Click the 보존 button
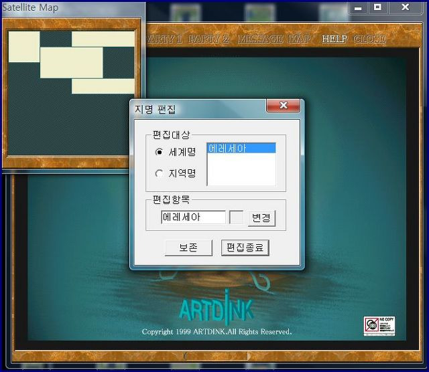The image size is (429, 372). 188,248
